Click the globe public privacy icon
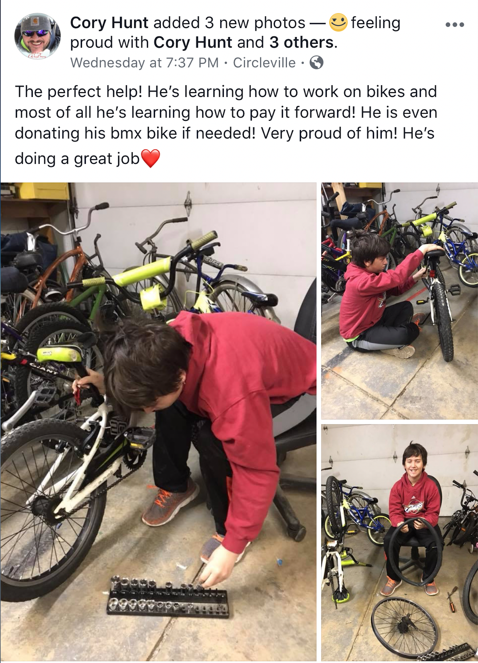This screenshot has height=663, width=478. click(316, 62)
